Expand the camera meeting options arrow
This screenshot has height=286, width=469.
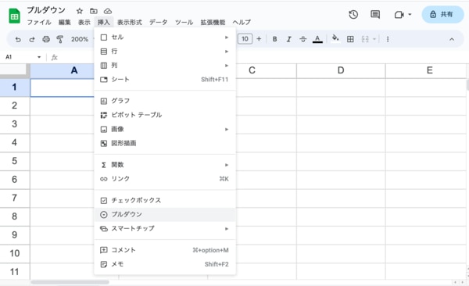410,14
